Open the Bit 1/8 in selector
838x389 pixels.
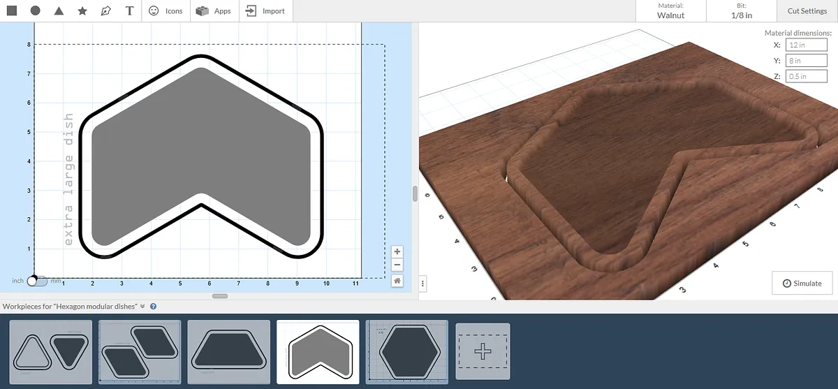(742, 10)
